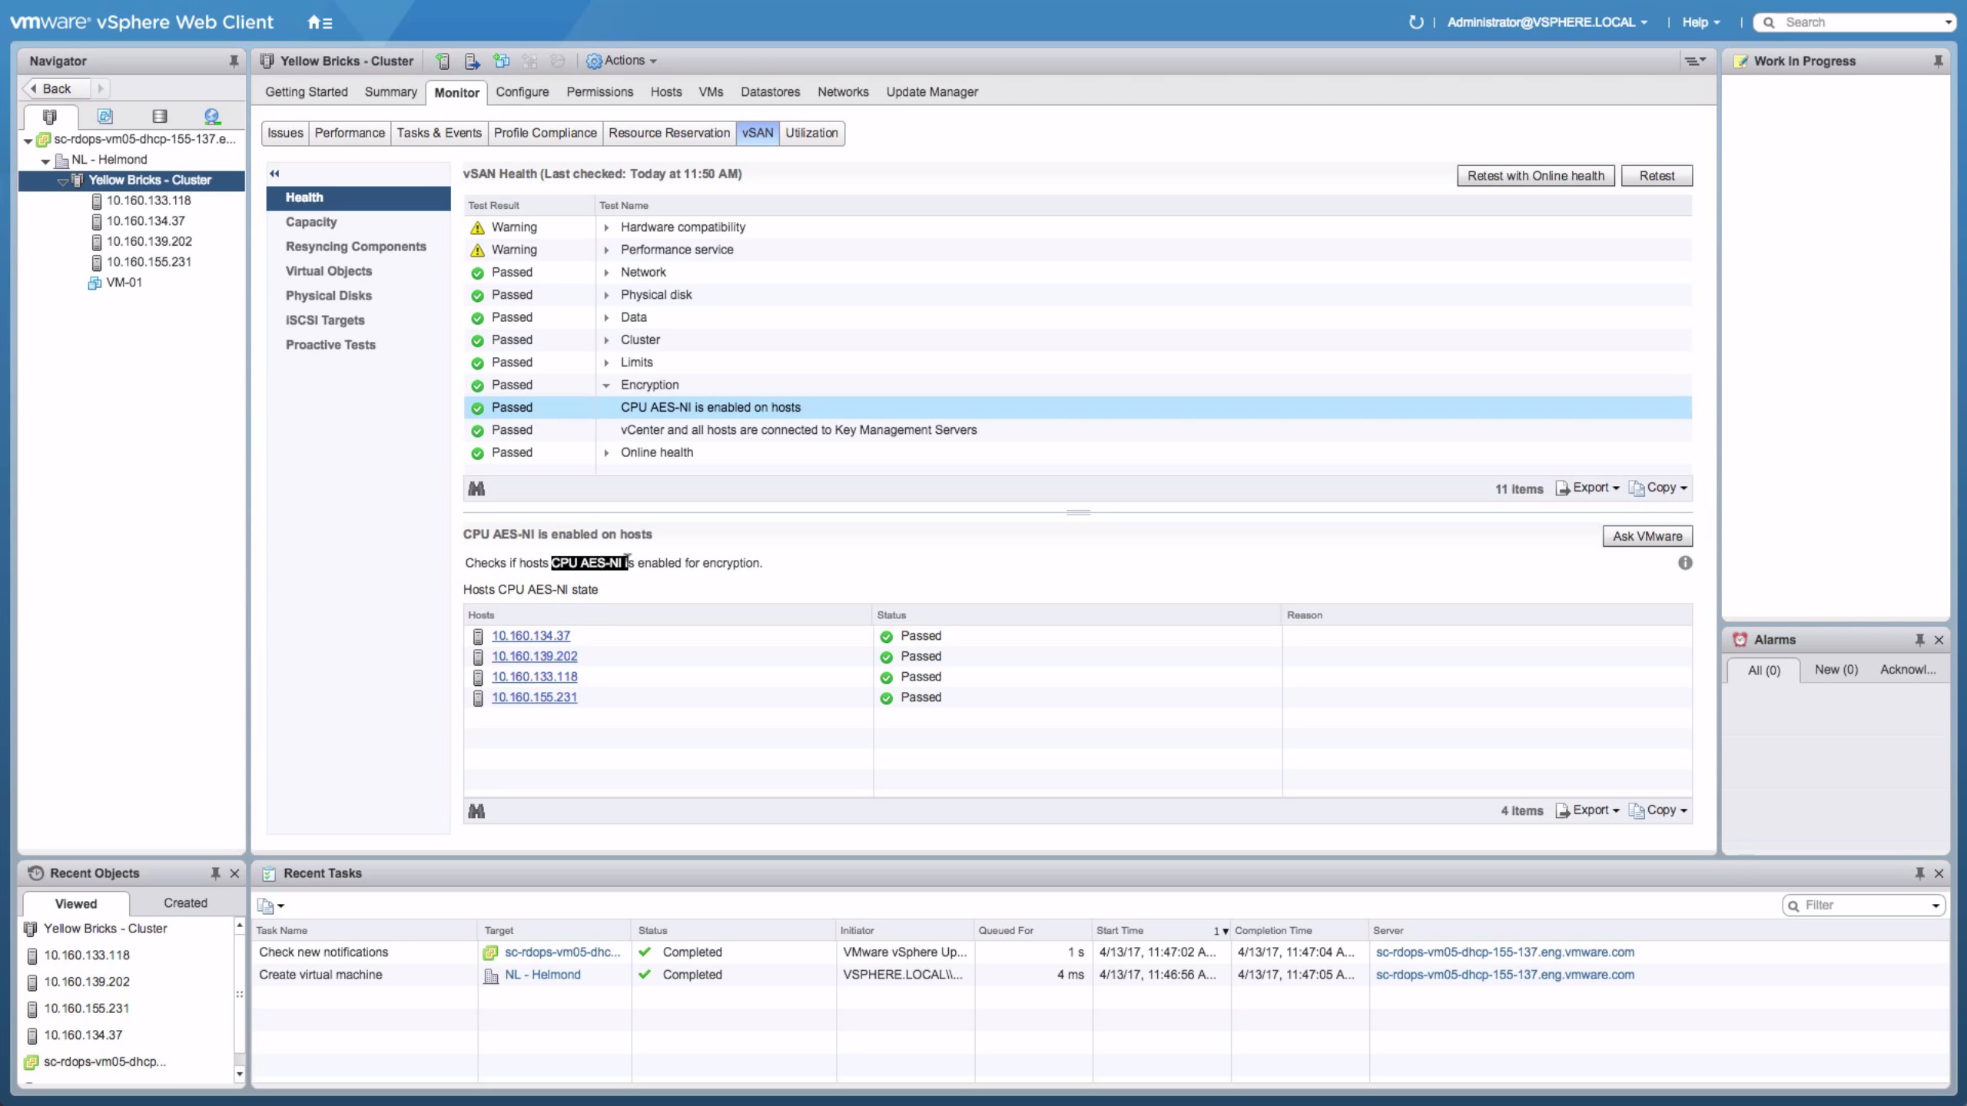Show the New (0) alarms tab
This screenshot has width=1967, height=1106.
pos(1836,670)
